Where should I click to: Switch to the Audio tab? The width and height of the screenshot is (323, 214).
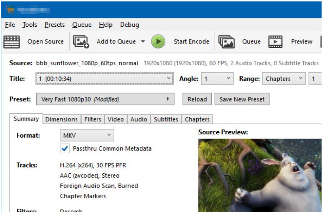(x=139, y=119)
